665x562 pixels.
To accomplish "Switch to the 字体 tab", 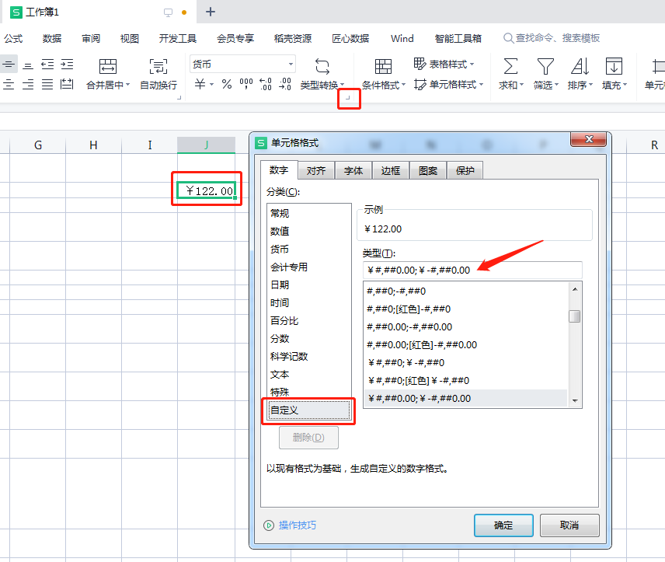I will coord(353,169).
